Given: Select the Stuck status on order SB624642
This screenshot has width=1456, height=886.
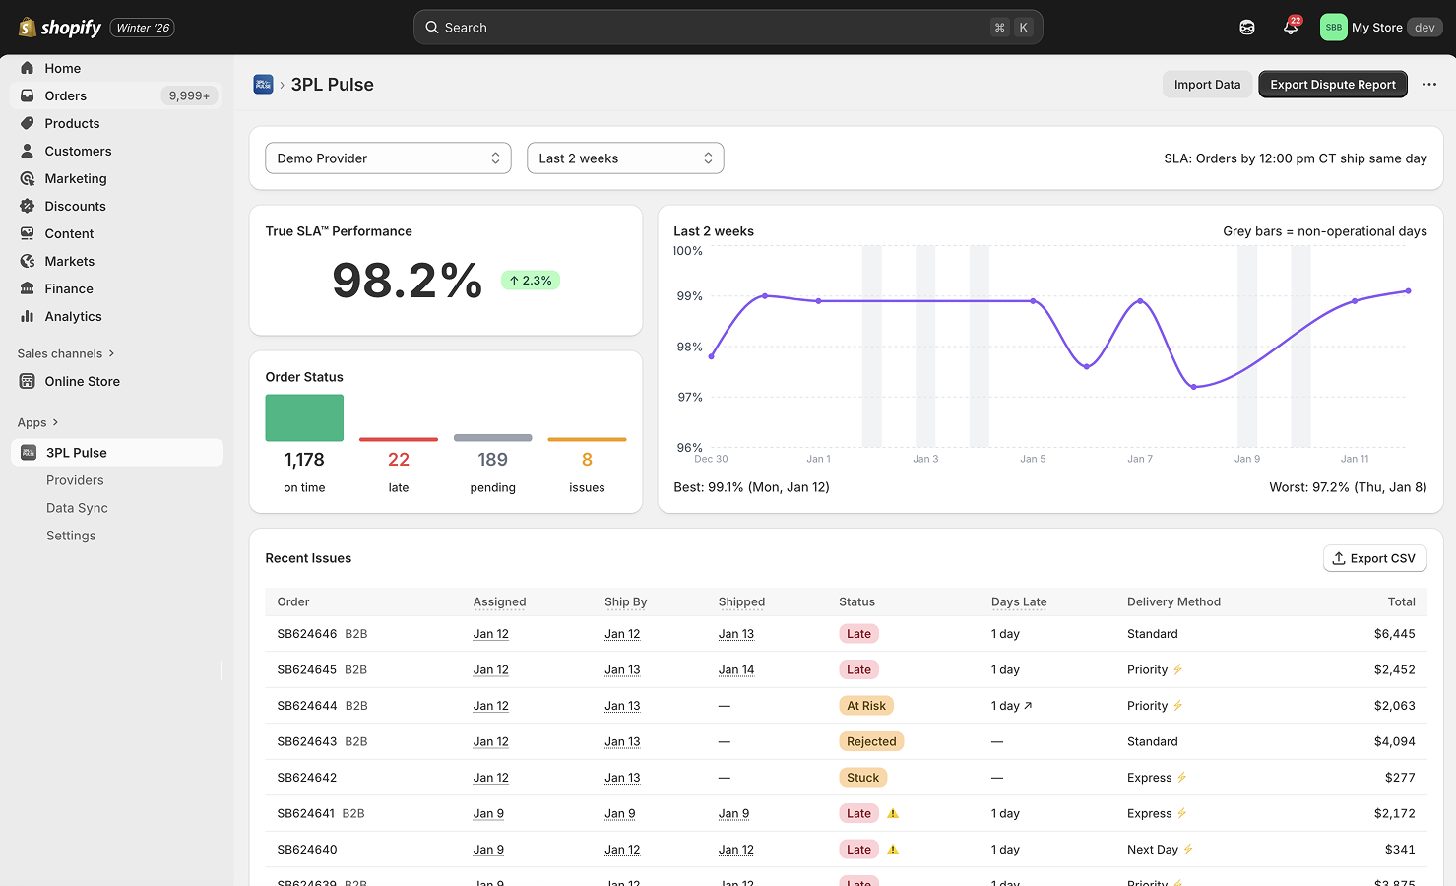Looking at the screenshot, I should click(x=862, y=777).
